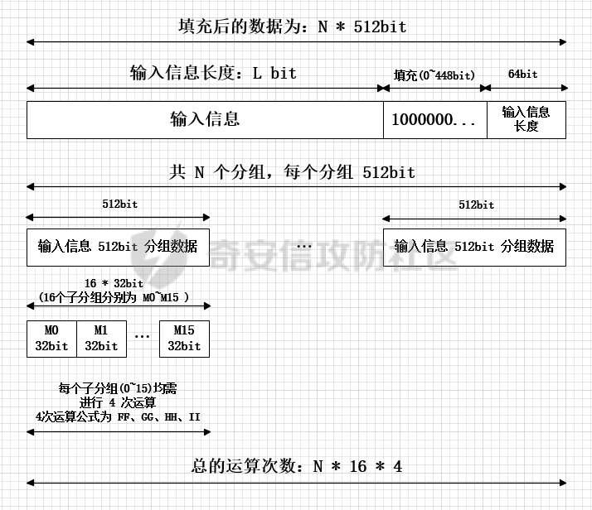
Task: Click the '每个子分组(0~15)均需' text line
Action: coord(118,388)
